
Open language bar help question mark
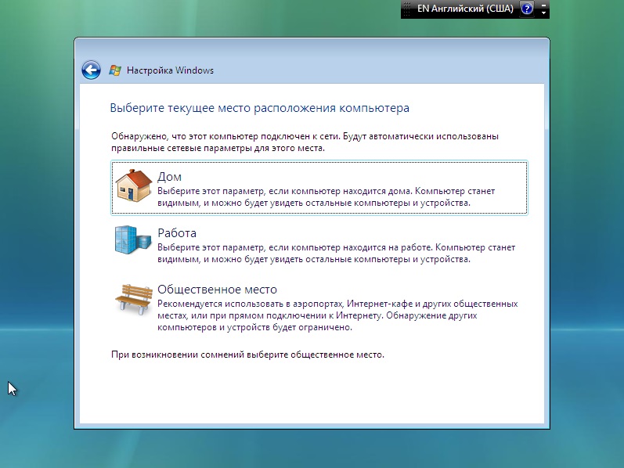pyautogui.click(x=527, y=9)
